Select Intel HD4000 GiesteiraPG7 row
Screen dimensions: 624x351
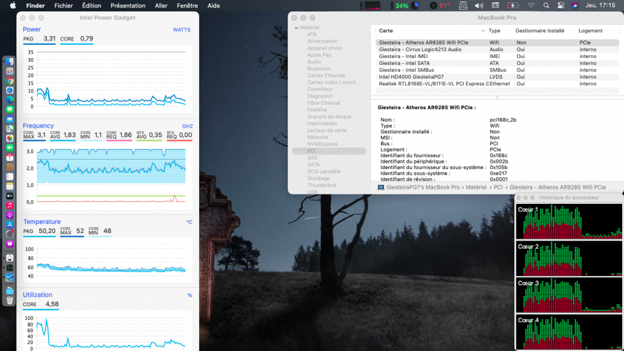pos(497,77)
